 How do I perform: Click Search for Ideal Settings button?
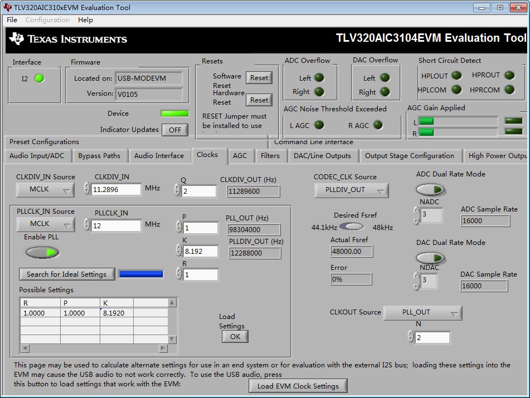[x=66, y=274]
